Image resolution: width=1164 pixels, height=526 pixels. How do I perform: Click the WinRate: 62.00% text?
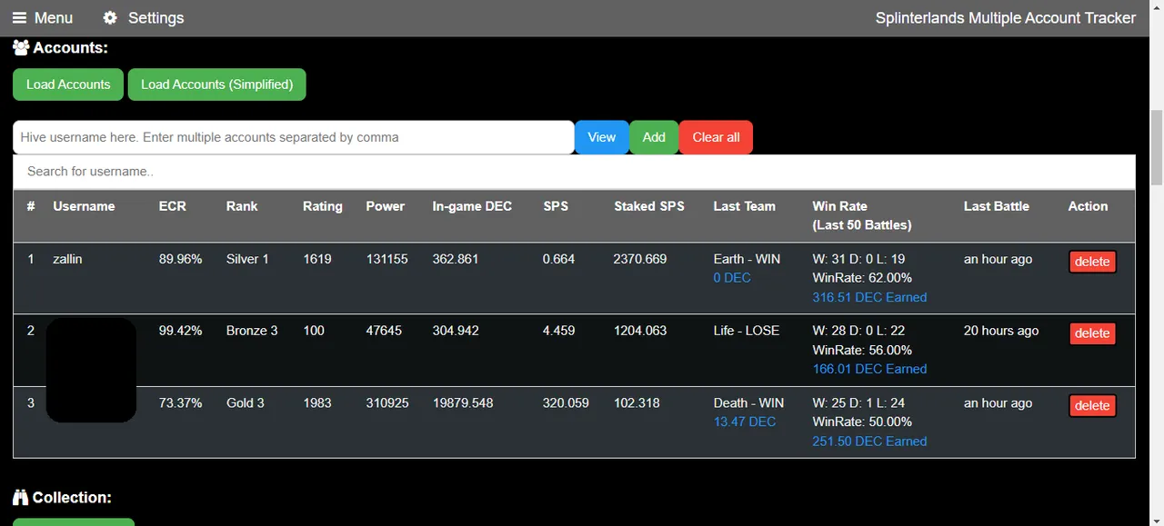pyautogui.click(x=862, y=278)
